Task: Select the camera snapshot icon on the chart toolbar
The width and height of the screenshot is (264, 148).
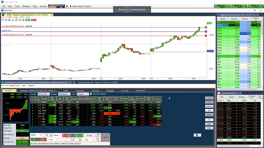Action: pos(23,20)
